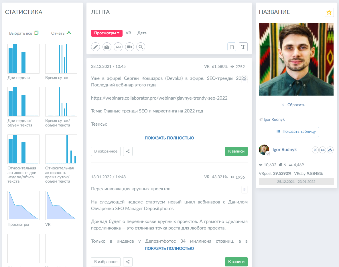
Task: Click the Сбросить reset link
Action: (296, 105)
